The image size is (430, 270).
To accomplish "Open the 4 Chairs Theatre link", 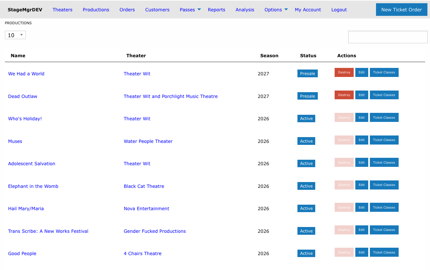I will (143, 254).
